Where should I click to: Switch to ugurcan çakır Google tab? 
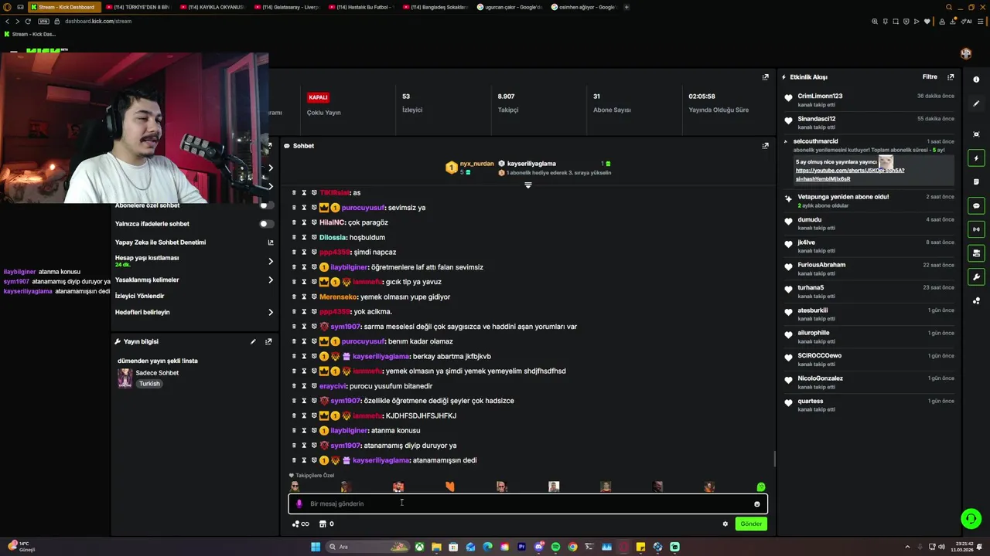coord(508,7)
